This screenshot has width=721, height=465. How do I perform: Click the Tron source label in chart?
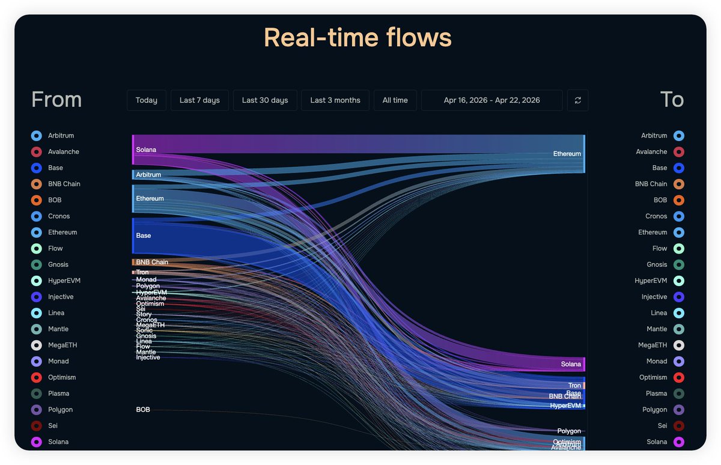click(x=142, y=273)
